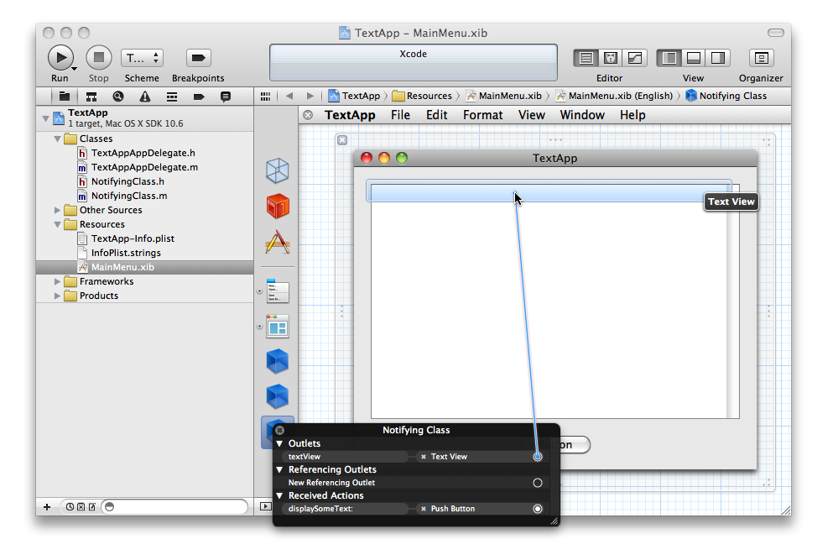Collapse the Referencing Outlets section
Screen dimensions: 833x555
pos(279,469)
